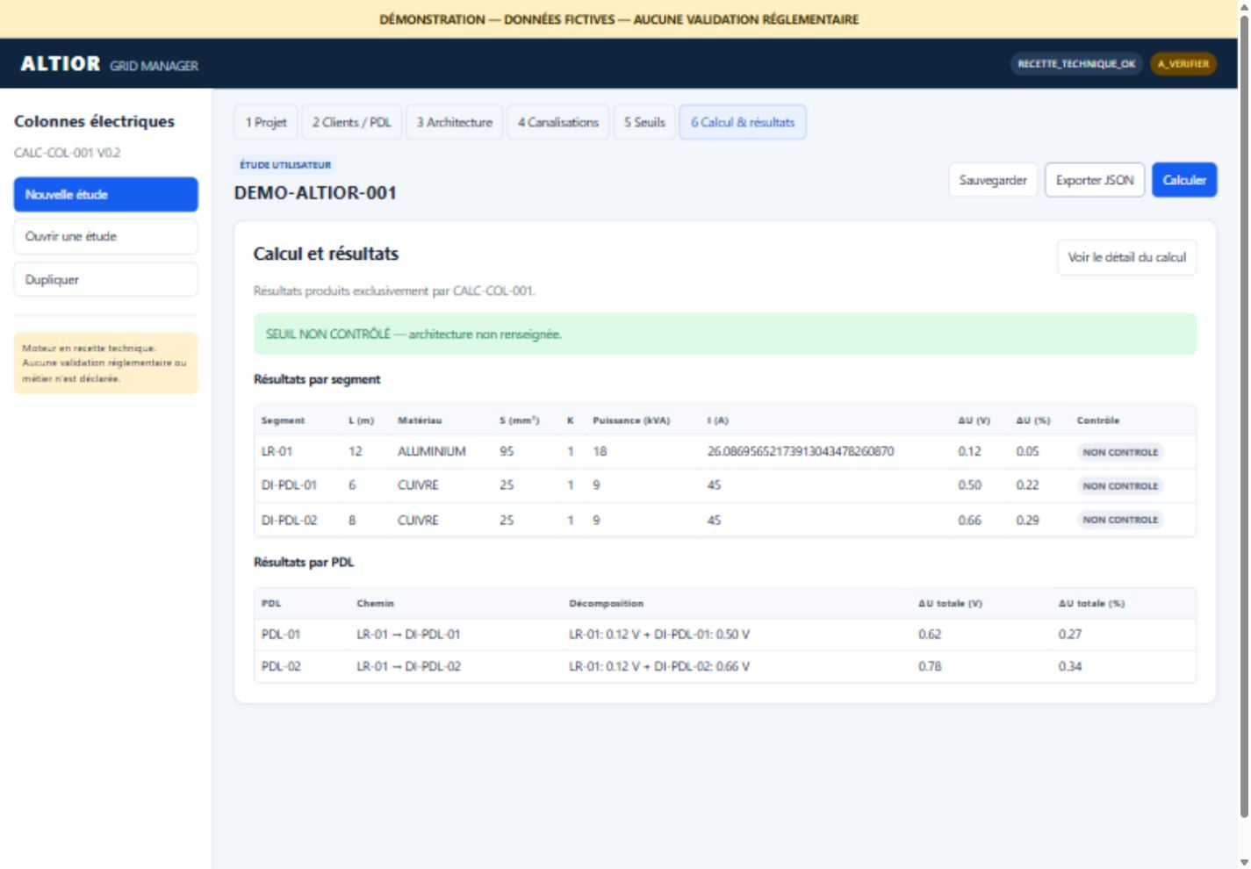Viewport: 1251px width, 869px height.
Task: Go to 3 Architecture tab
Action: pyautogui.click(x=455, y=123)
